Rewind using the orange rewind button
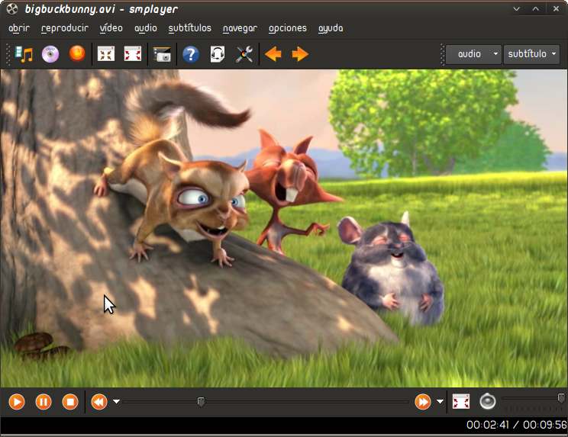 [99, 402]
